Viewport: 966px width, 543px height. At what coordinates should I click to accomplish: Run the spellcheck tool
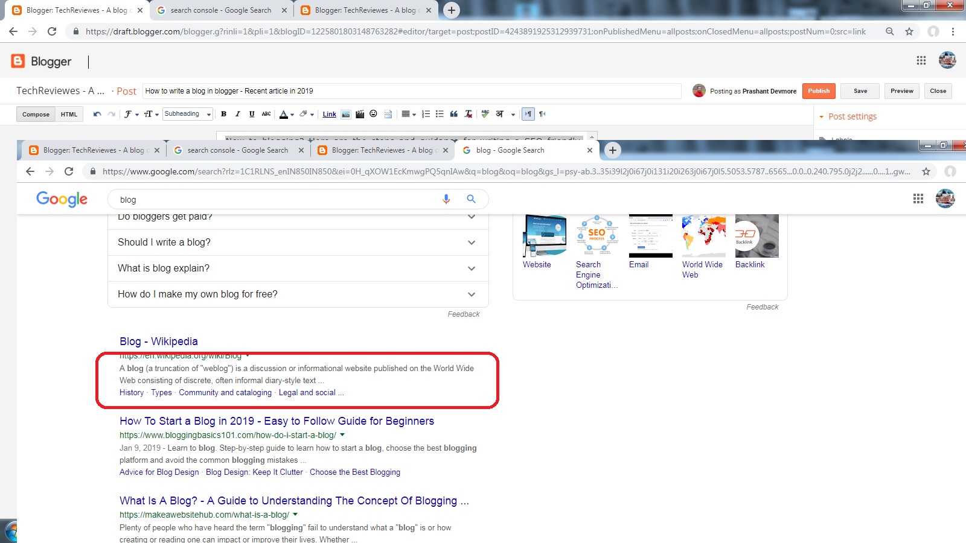coord(484,114)
